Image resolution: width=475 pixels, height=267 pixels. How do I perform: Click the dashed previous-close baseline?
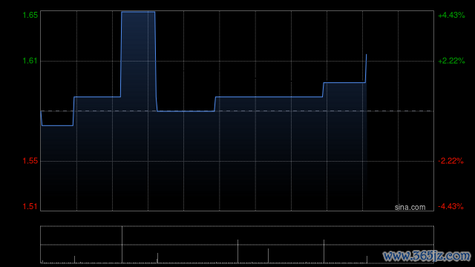pos(237,111)
